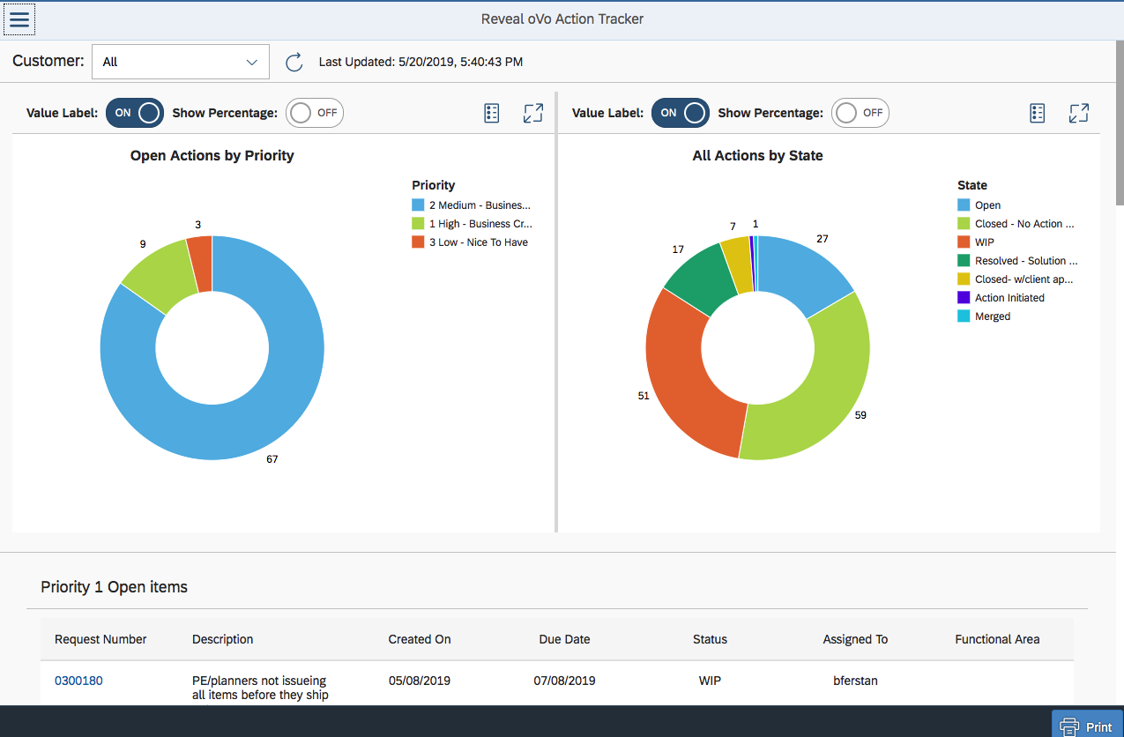Switch Open Actions by Priority to list view

point(491,113)
